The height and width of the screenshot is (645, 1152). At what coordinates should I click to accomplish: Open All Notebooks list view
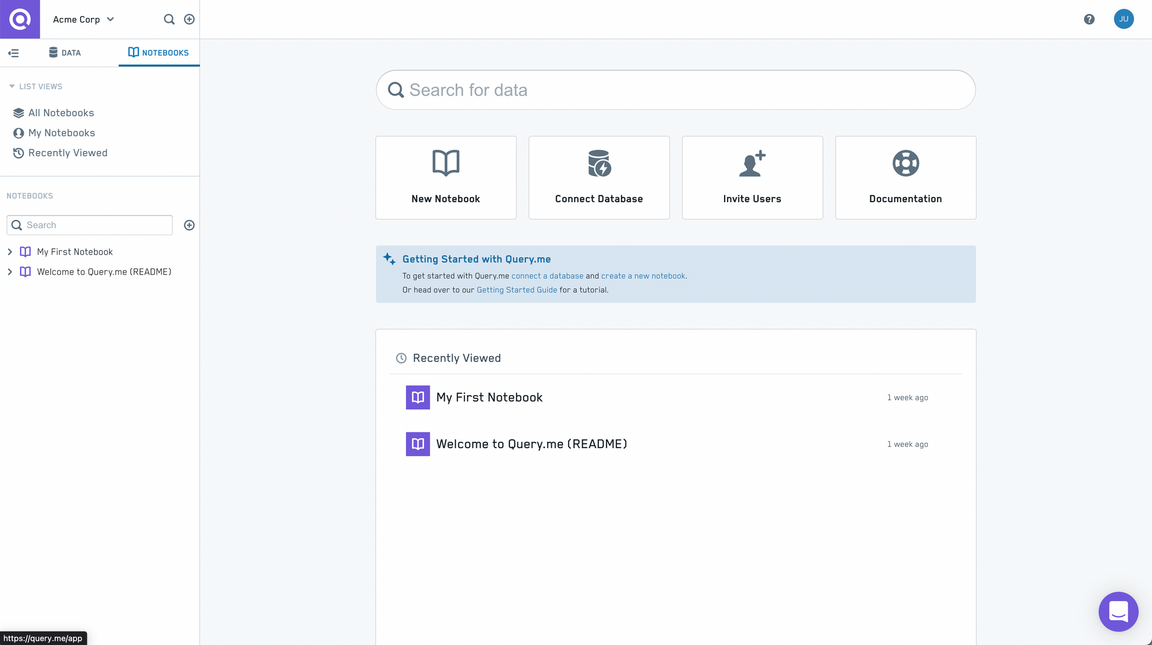click(54, 113)
